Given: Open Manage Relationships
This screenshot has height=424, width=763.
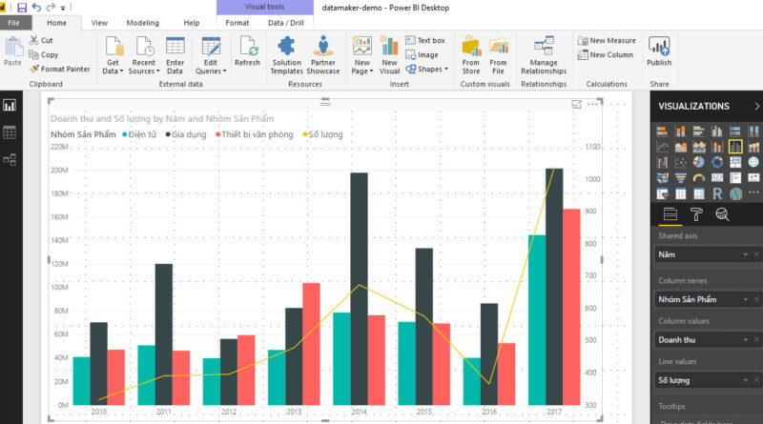Looking at the screenshot, I should [x=544, y=53].
